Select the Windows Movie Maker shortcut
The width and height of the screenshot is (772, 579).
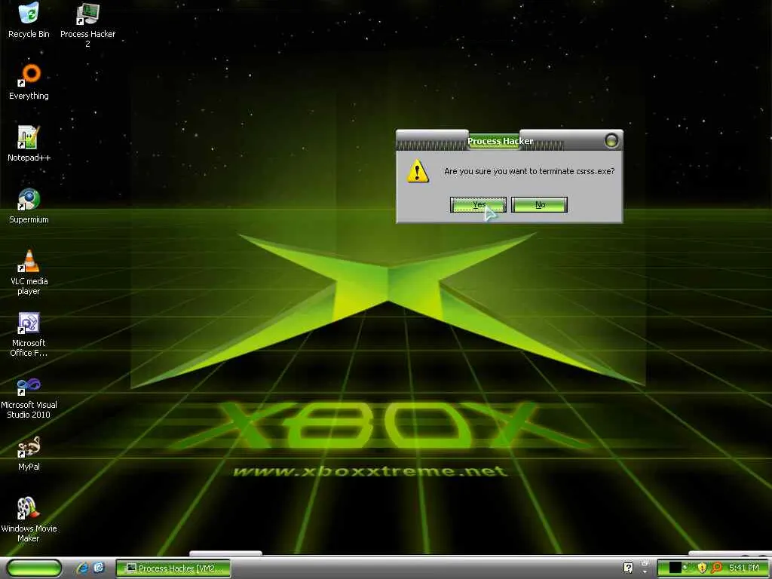29,520
